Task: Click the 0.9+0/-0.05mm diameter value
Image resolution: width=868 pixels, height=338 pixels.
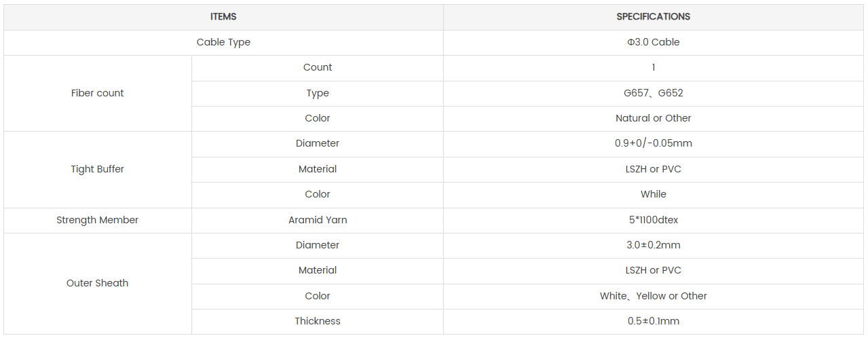Action: (654, 143)
